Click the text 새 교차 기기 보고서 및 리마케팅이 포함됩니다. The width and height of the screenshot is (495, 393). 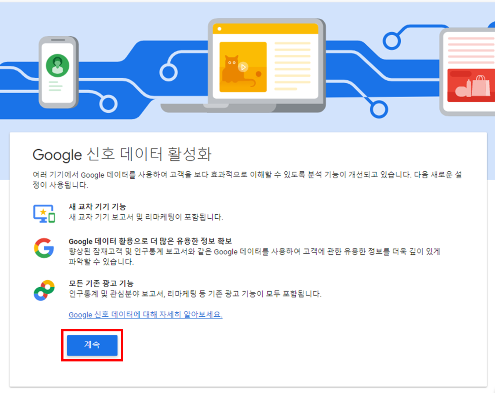(146, 217)
